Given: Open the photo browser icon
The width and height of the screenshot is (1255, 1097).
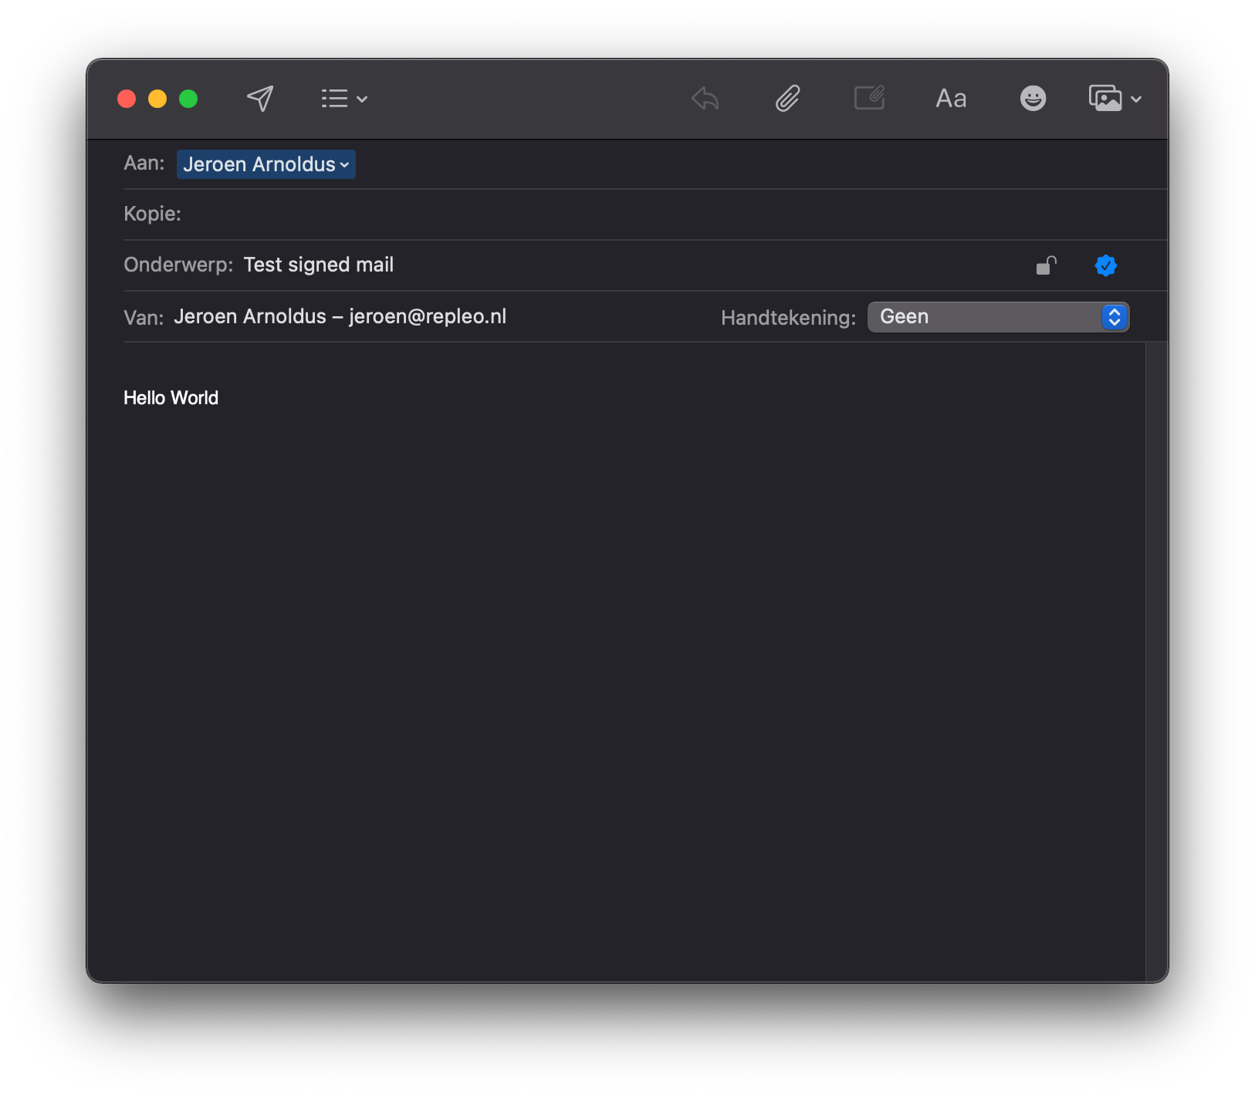Looking at the screenshot, I should [x=1105, y=98].
